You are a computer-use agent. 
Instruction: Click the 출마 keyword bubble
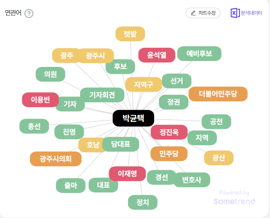(x=71, y=185)
